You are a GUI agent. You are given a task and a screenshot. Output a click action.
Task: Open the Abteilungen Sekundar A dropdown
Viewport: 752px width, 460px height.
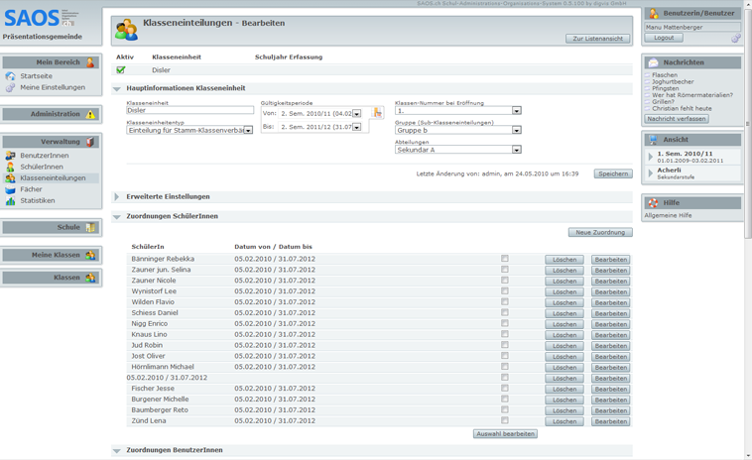[x=517, y=150]
